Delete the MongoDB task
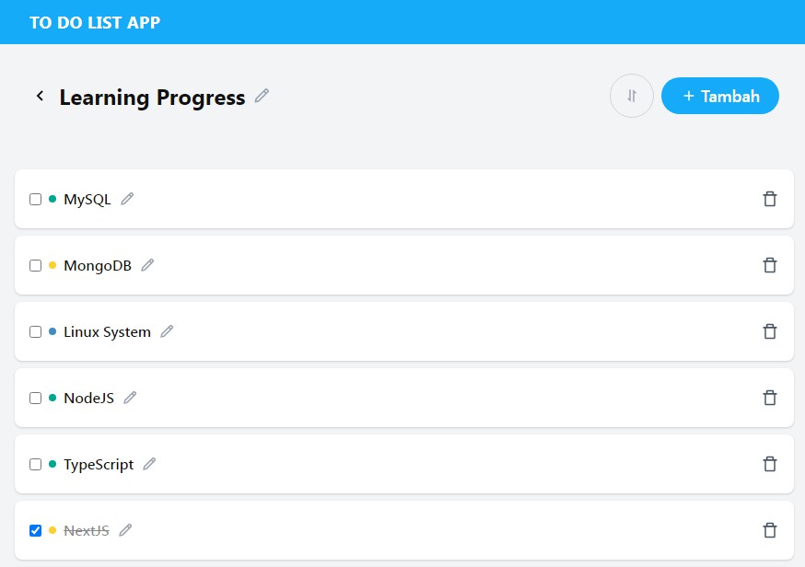Viewport: 805px width, 567px height. [770, 265]
